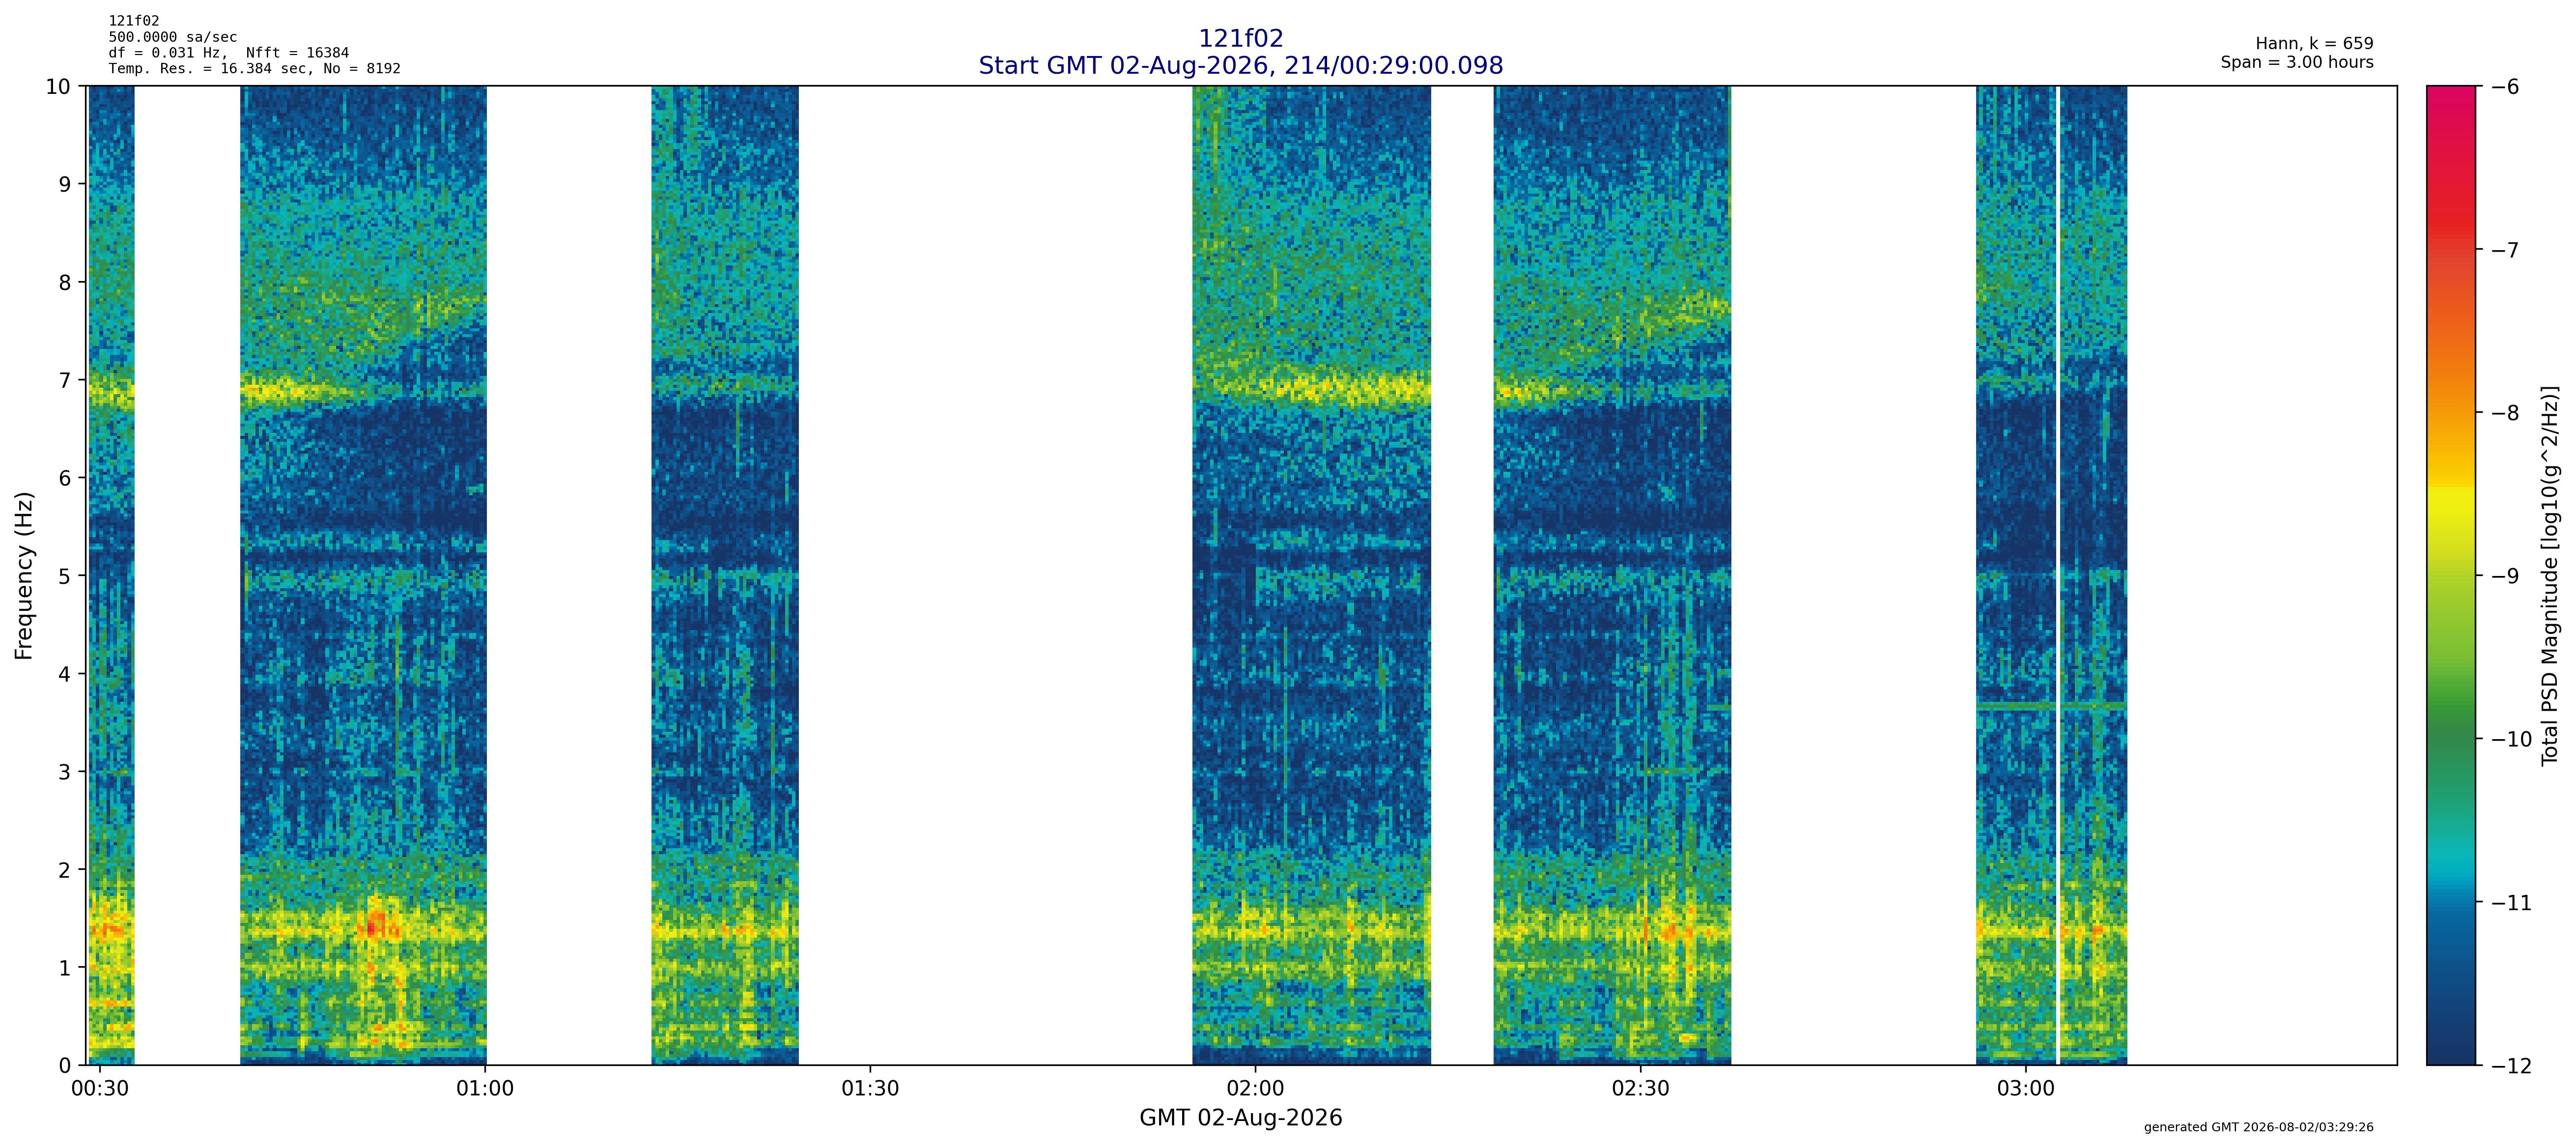Select the colorbar tick label "−11"
The width and height of the screenshot is (2576, 1148).
point(2512,903)
